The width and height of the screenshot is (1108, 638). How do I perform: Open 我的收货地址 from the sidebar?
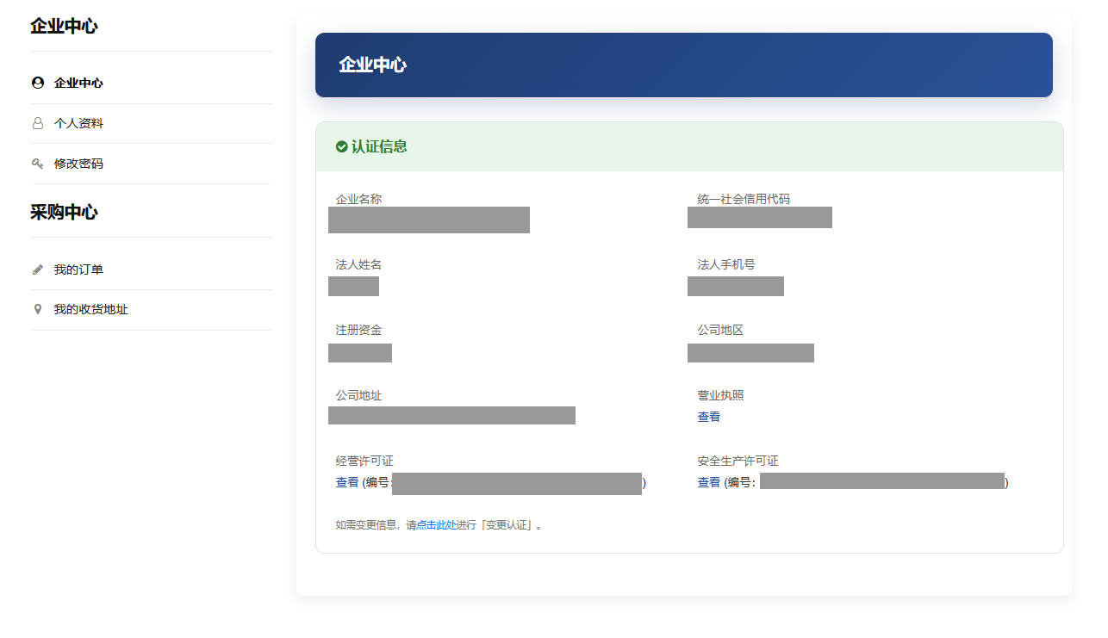coord(90,309)
